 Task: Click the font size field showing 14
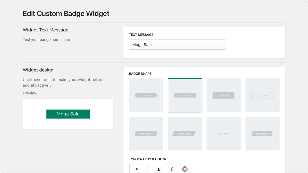coord(137,169)
